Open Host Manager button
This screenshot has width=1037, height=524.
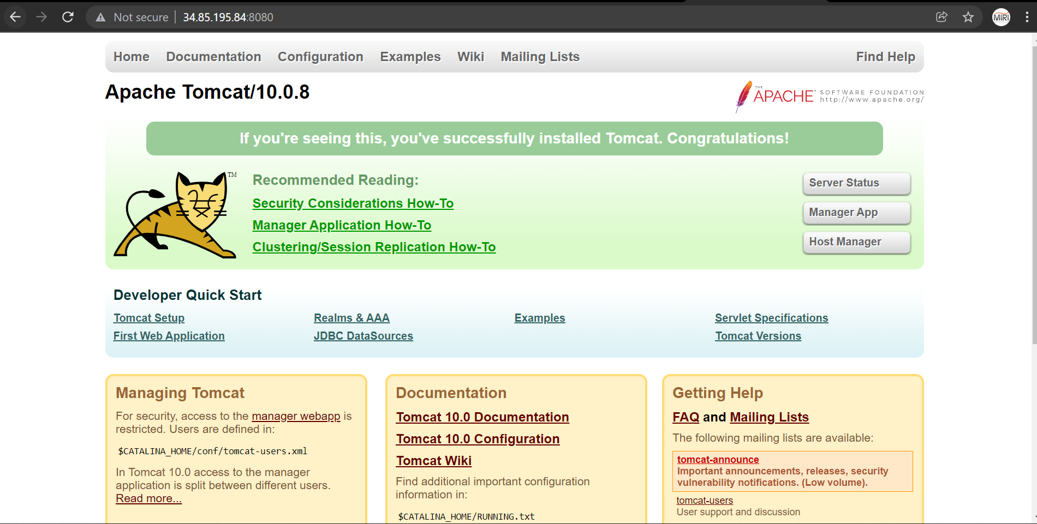click(x=856, y=242)
